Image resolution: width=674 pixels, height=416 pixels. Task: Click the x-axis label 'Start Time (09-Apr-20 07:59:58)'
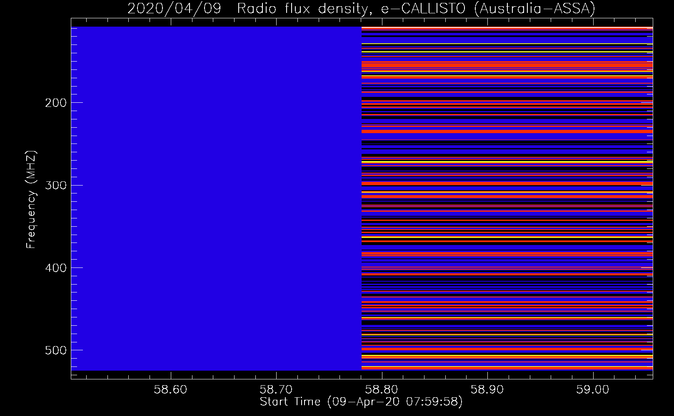pos(361,402)
